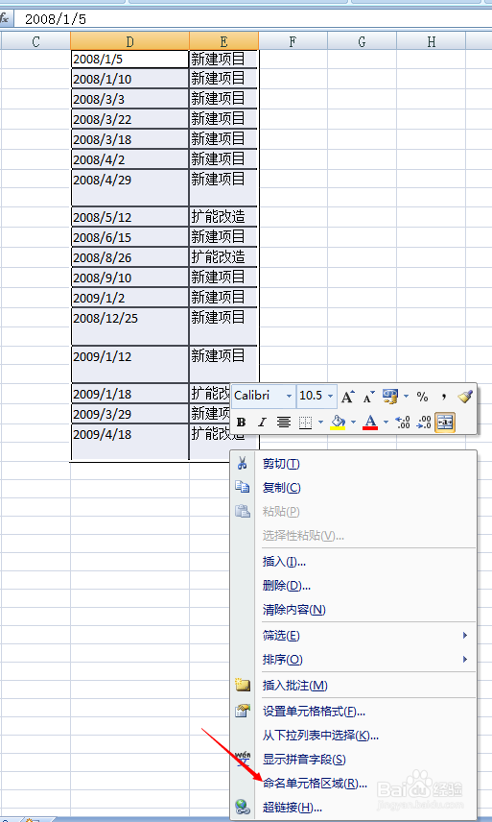Expand accounting format dropdown arrow
Screen dimensions: 492x822
click(406, 397)
